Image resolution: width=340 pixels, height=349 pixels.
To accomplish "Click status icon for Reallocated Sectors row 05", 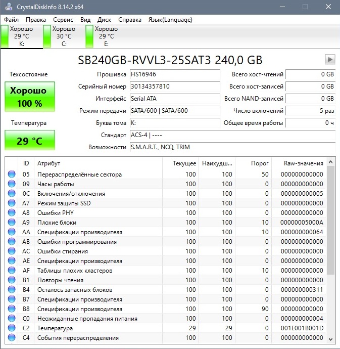I will 12,174.
